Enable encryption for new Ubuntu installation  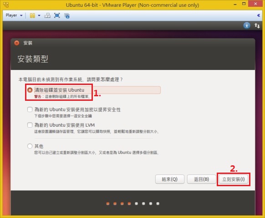point(30,109)
